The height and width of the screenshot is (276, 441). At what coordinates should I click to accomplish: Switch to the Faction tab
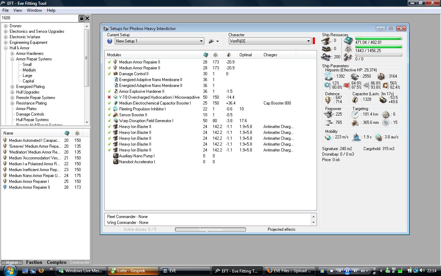coord(34,263)
